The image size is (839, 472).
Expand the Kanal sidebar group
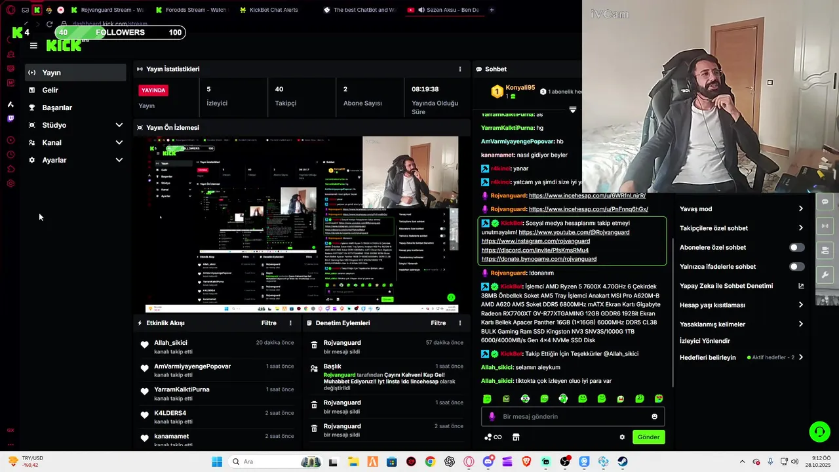tap(75, 142)
